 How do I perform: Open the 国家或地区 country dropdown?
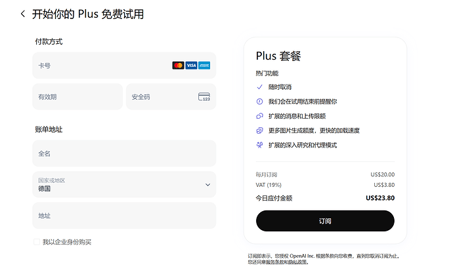pos(124,185)
